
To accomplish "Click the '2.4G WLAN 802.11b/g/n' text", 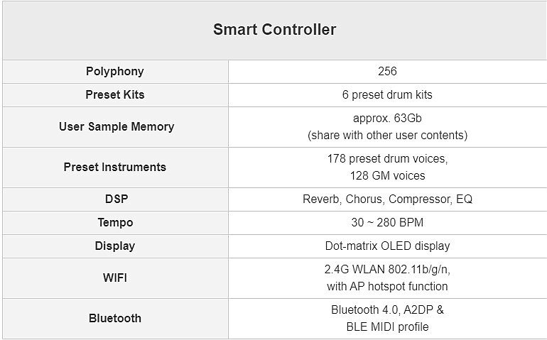I will tap(387, 269).
